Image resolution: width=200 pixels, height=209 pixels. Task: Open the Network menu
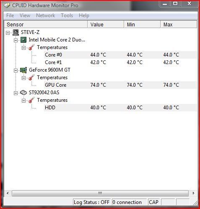pyautogui.click(x=45, y=15)
